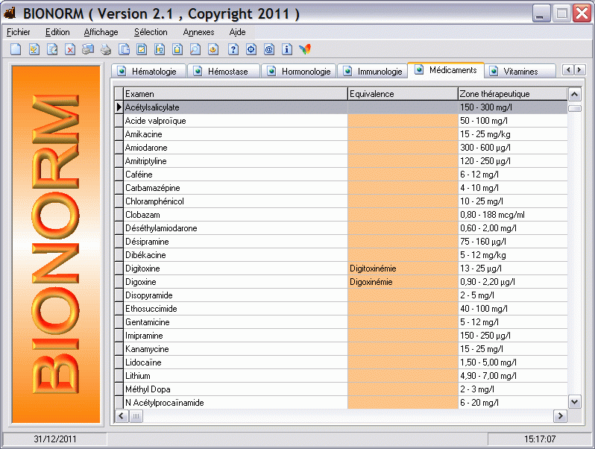Select the Acide valproïque row
This screenshot has height=449, width=595.
[341, 121]
